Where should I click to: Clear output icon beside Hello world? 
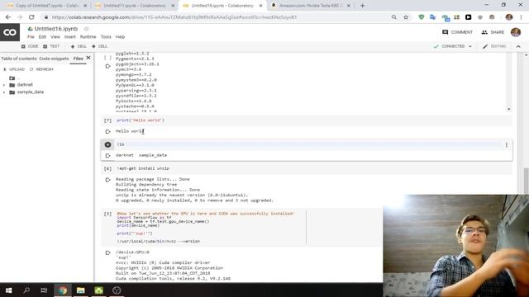[108, 131]
